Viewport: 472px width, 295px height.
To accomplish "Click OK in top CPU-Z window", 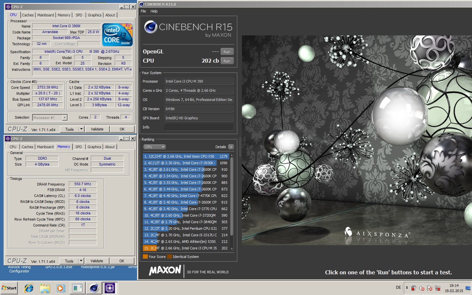I will 122,129.
